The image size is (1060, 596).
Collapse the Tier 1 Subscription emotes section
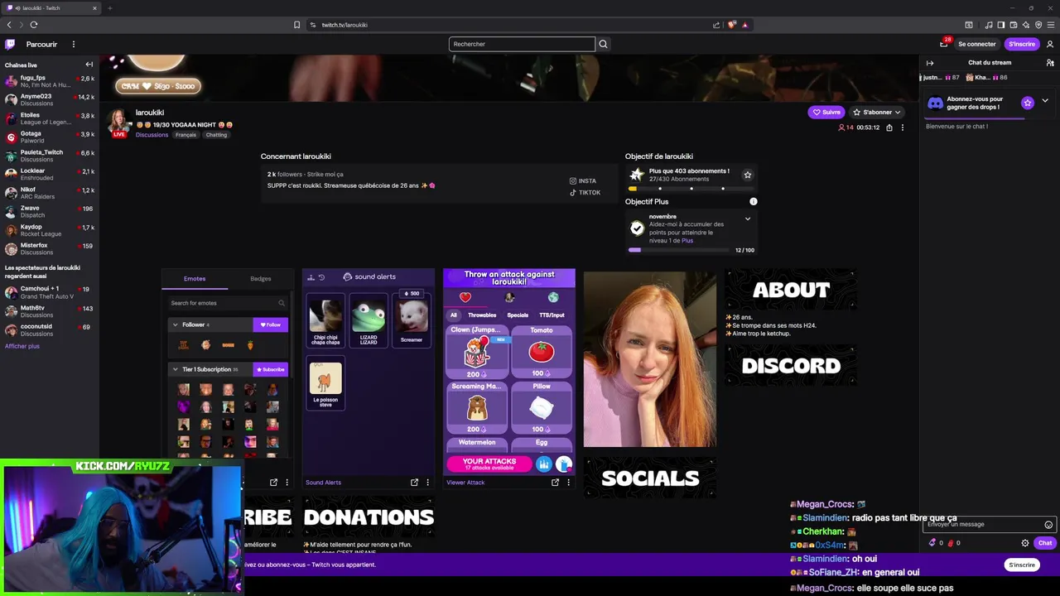click(175, 369)
